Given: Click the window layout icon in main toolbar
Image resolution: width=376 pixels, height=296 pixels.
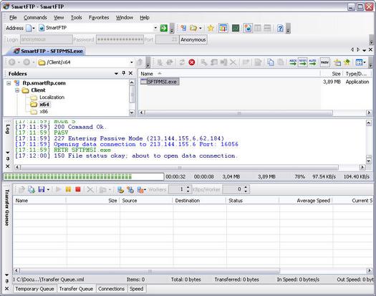Looking at the screenshot, I should coord(223,28).
